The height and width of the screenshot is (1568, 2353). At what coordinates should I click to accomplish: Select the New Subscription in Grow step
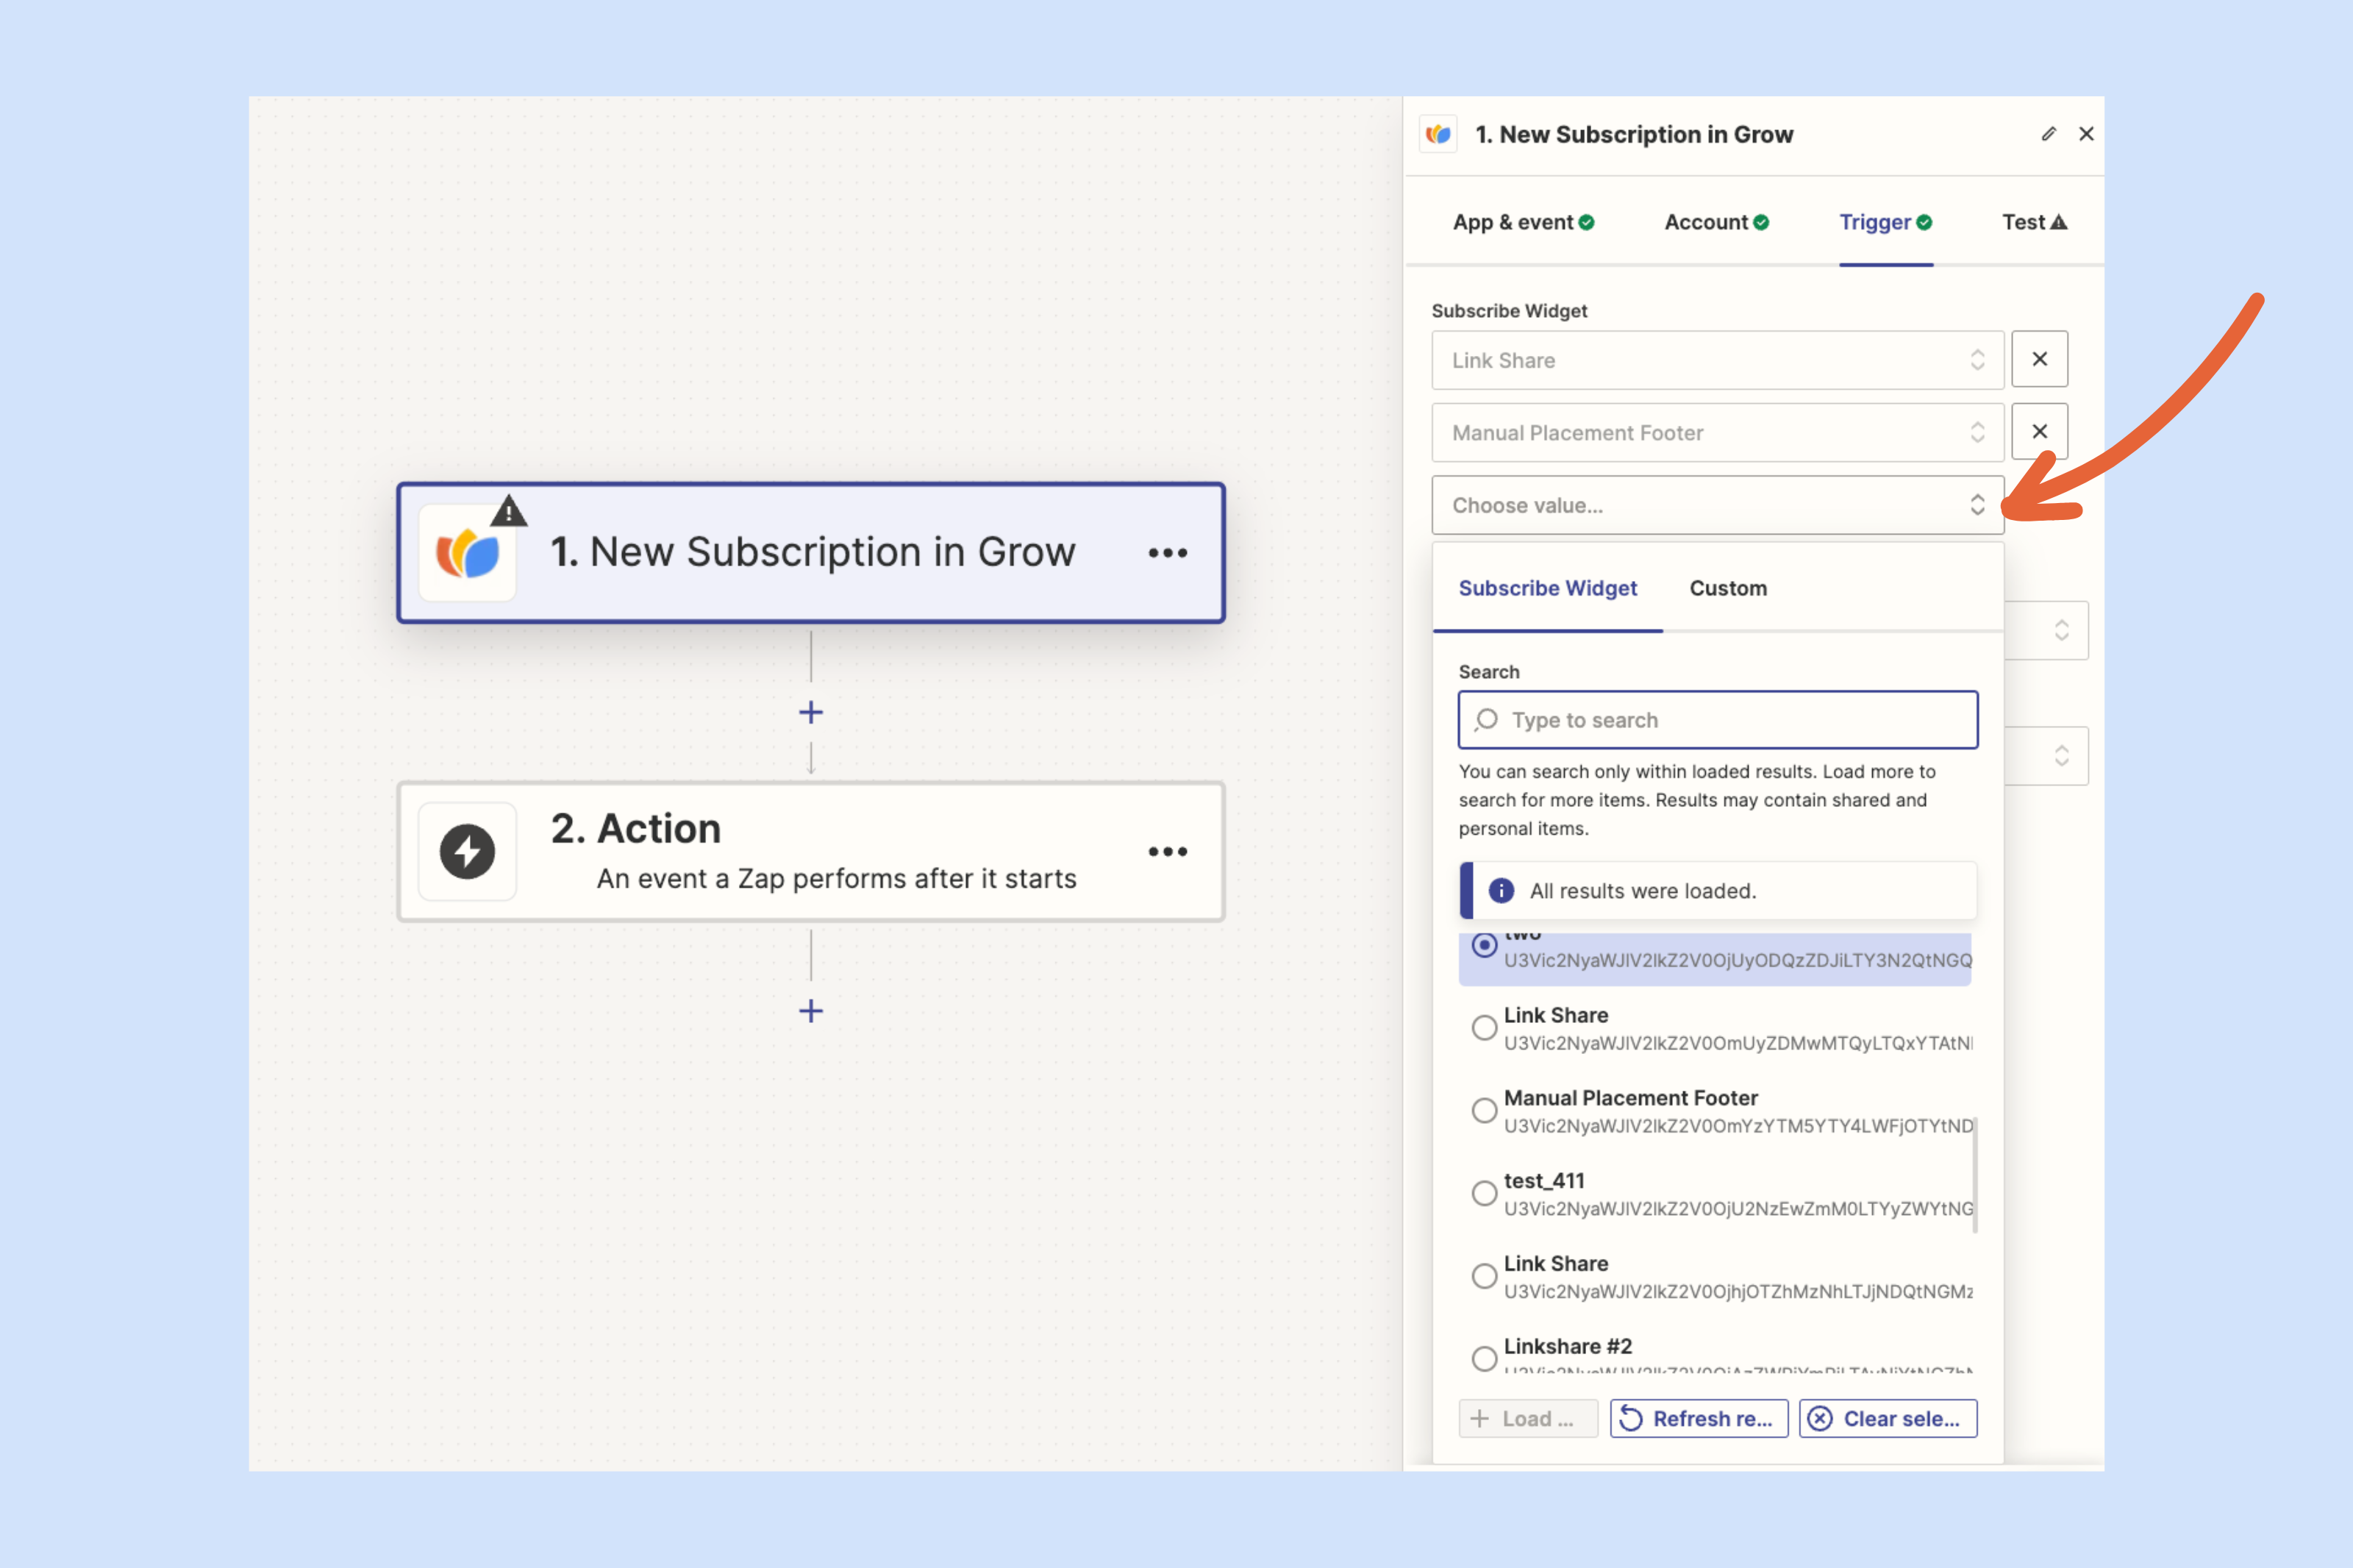(810, 553)
